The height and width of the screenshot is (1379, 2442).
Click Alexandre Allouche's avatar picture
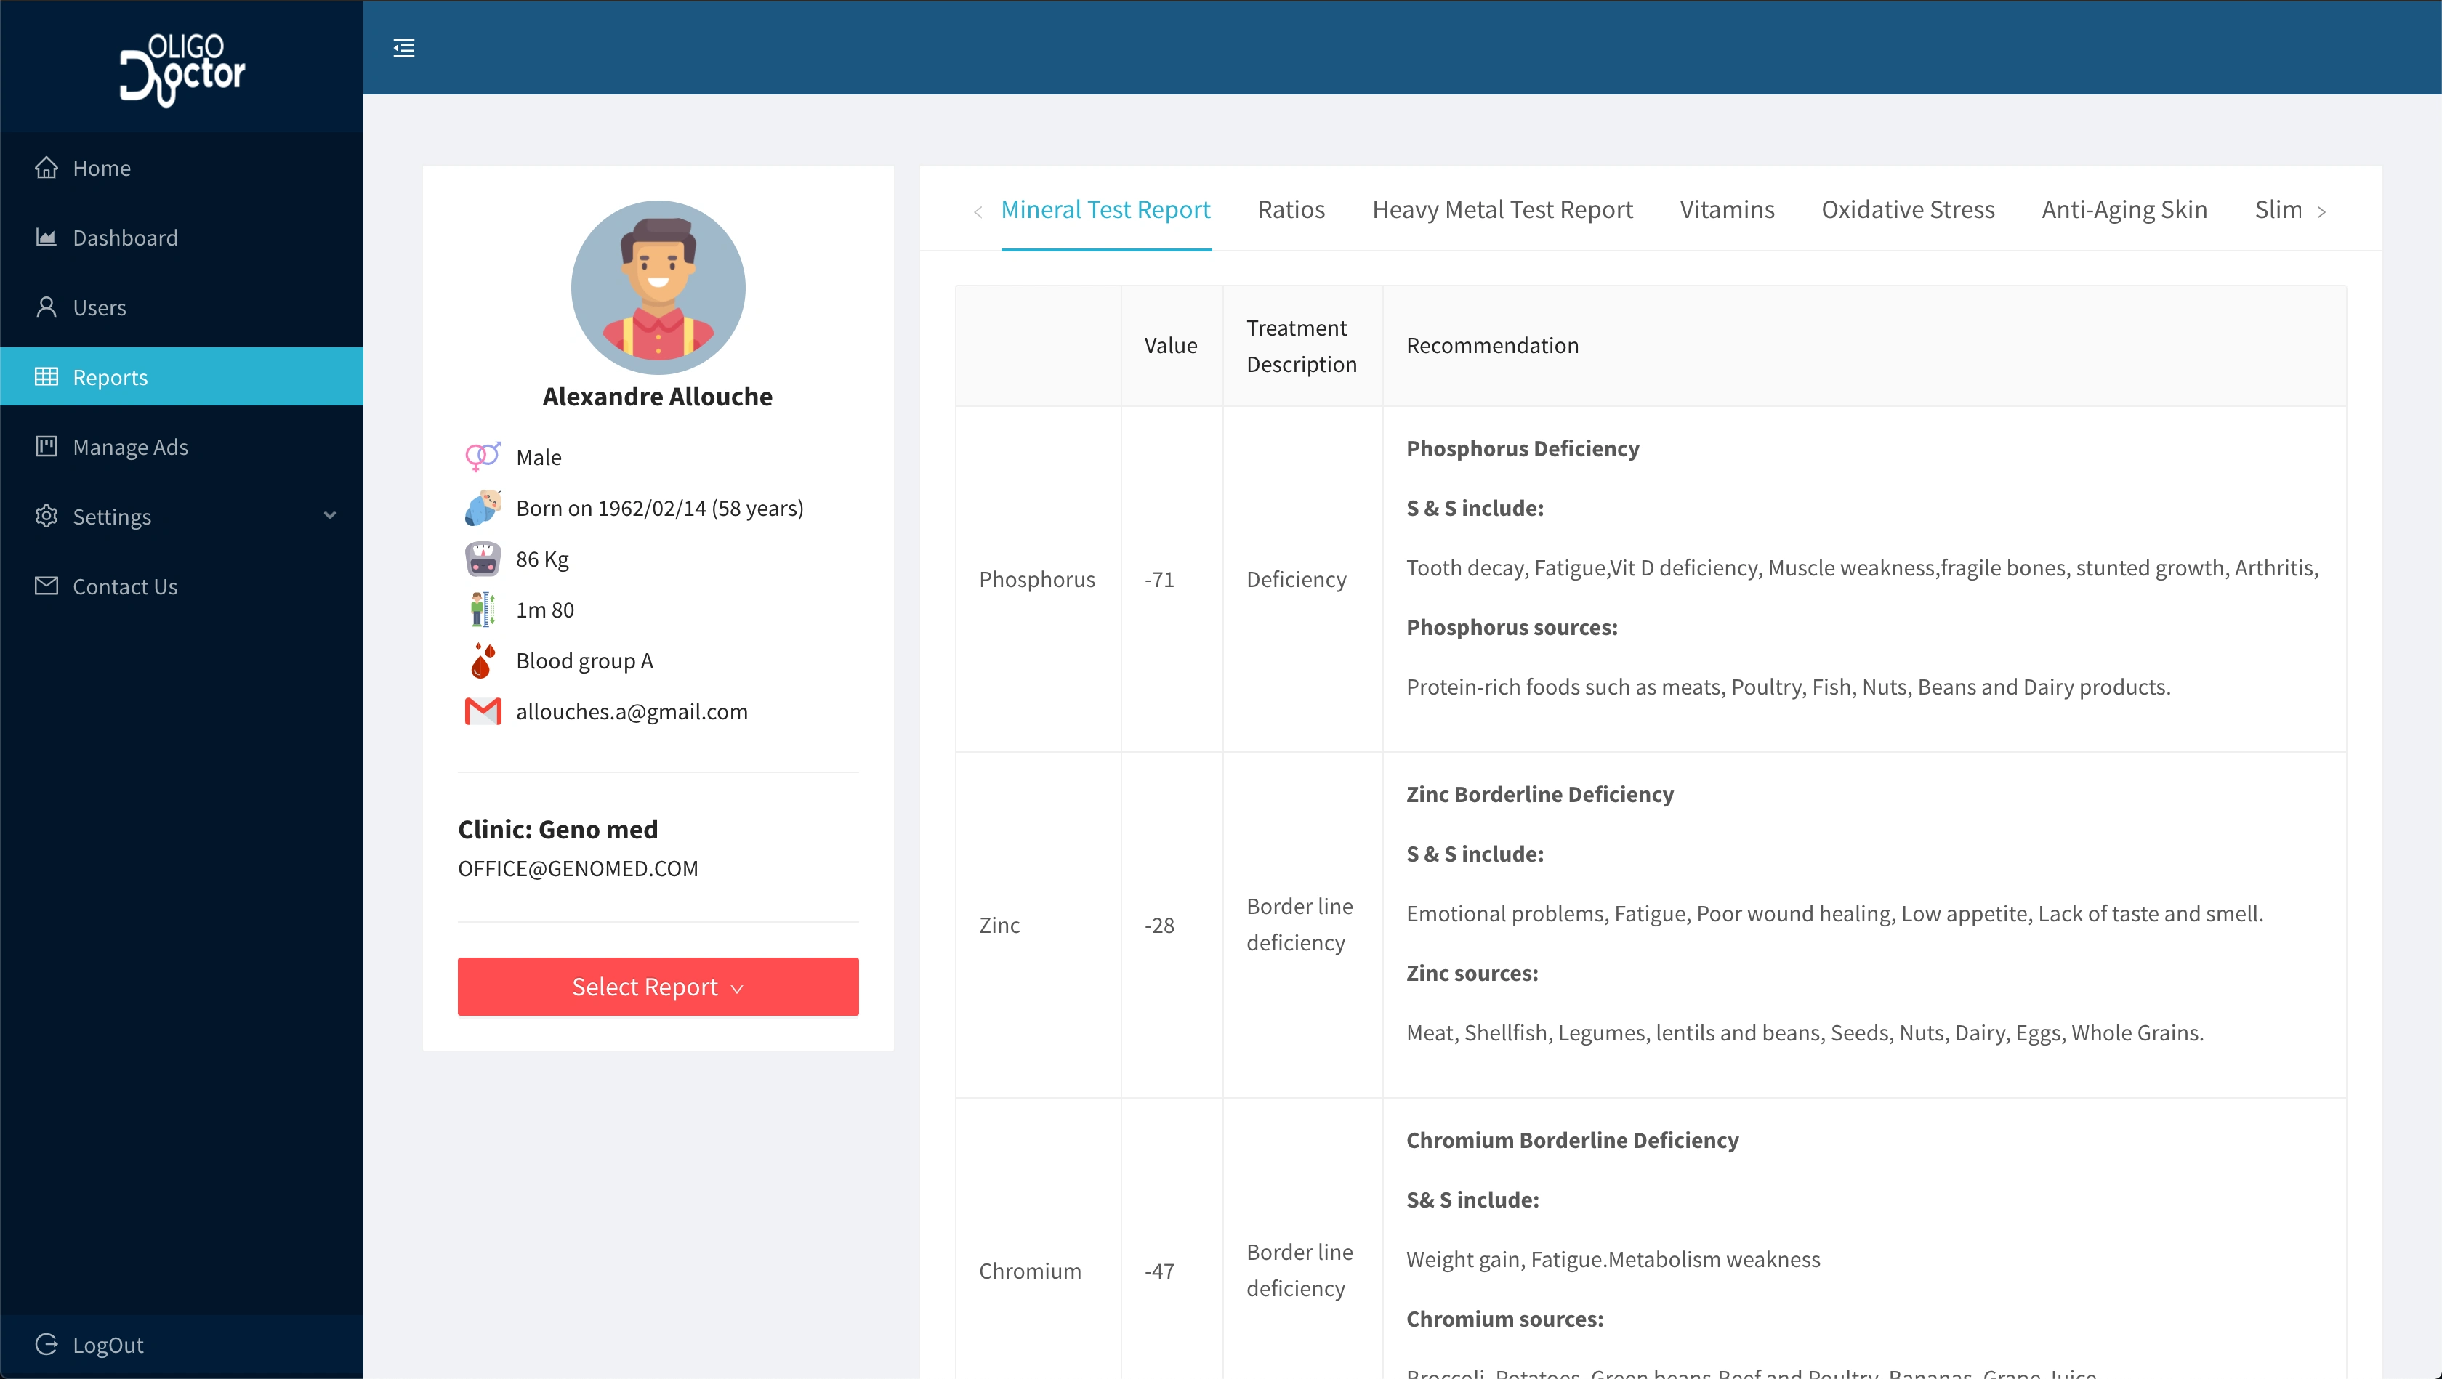658,287
